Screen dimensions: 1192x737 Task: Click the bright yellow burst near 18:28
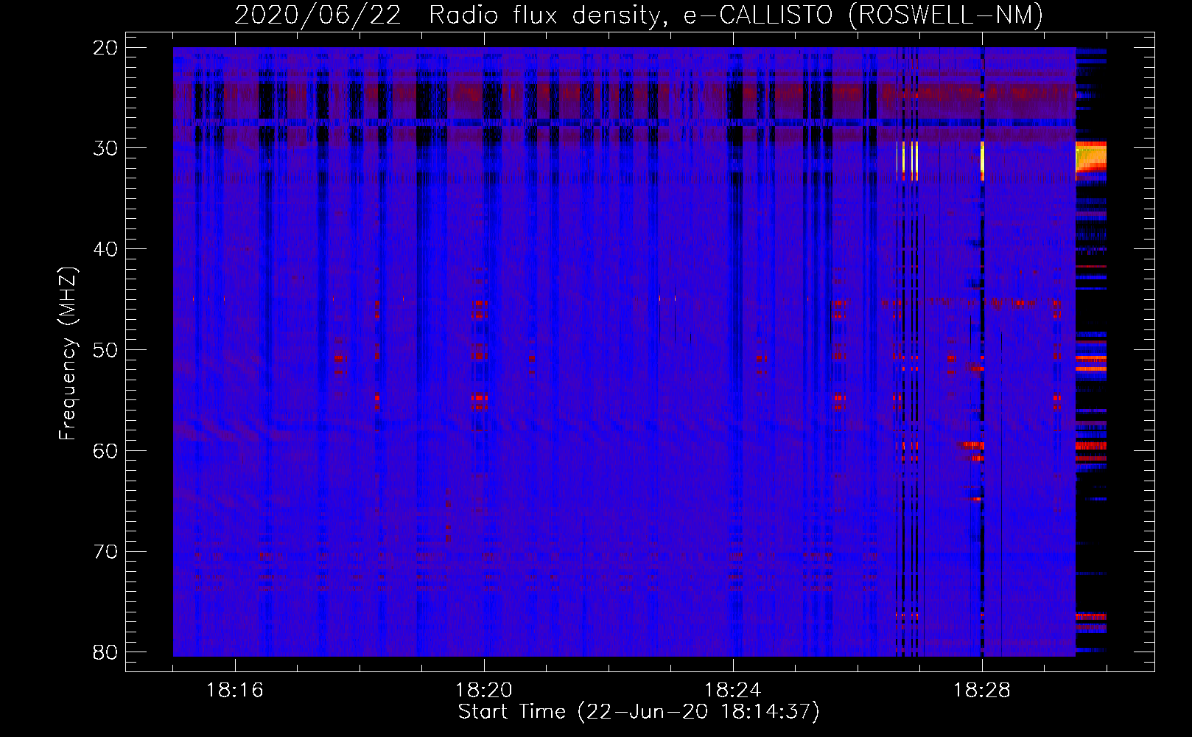point(982,161)
